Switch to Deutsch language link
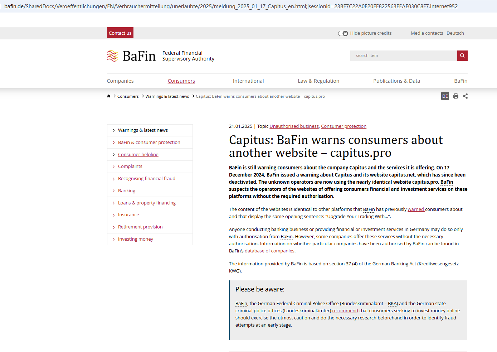Viewport: 497px width, 352px height. click(x=455, y=33)
